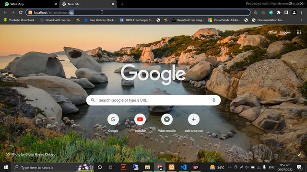Show more bookmarks with the chevron
Image resolution: width=307 pixels, height=172 pixels.
click(x=301, y=20)
